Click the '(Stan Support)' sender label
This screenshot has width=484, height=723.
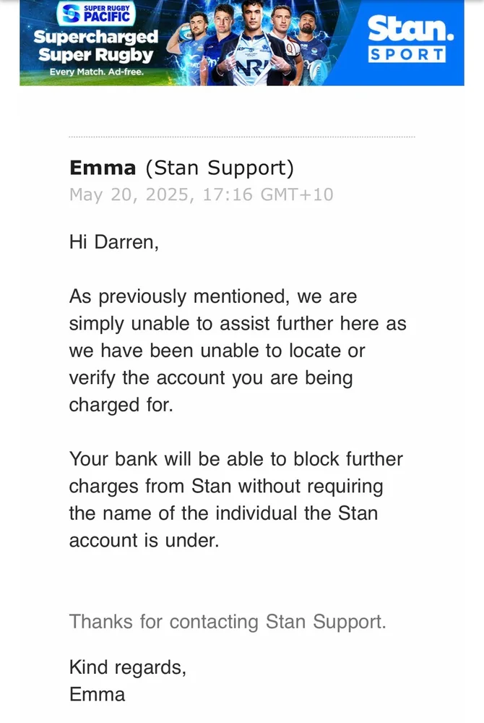pos(220,168)
